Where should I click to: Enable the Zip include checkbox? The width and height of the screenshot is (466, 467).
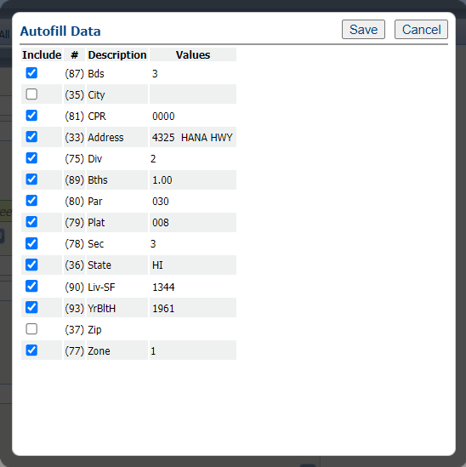31,329
